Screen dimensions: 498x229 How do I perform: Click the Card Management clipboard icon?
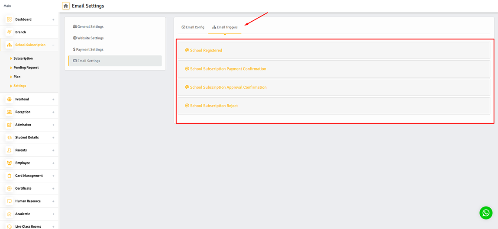[x=9, y=176]
